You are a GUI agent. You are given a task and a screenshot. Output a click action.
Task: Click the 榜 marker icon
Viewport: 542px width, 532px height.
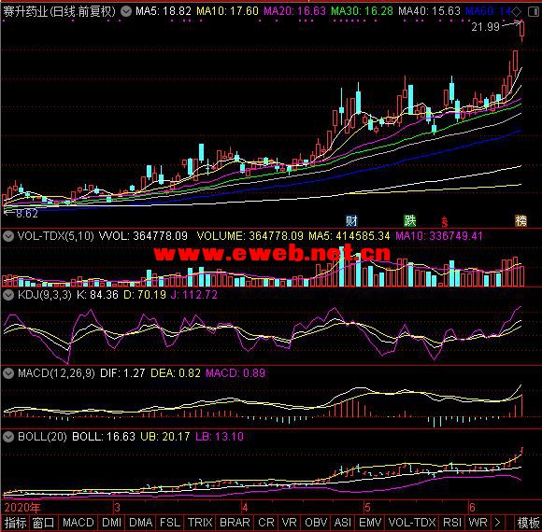click(521, 221)
